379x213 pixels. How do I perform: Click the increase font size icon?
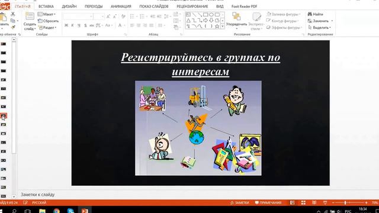tap(108, 17)
